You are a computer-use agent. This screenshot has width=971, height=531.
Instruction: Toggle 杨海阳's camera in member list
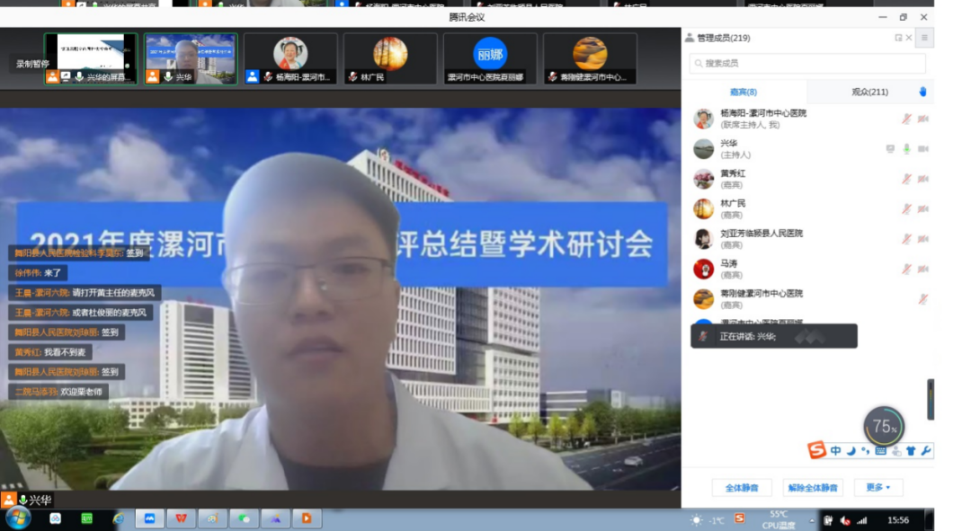click(x=922, y=119)
